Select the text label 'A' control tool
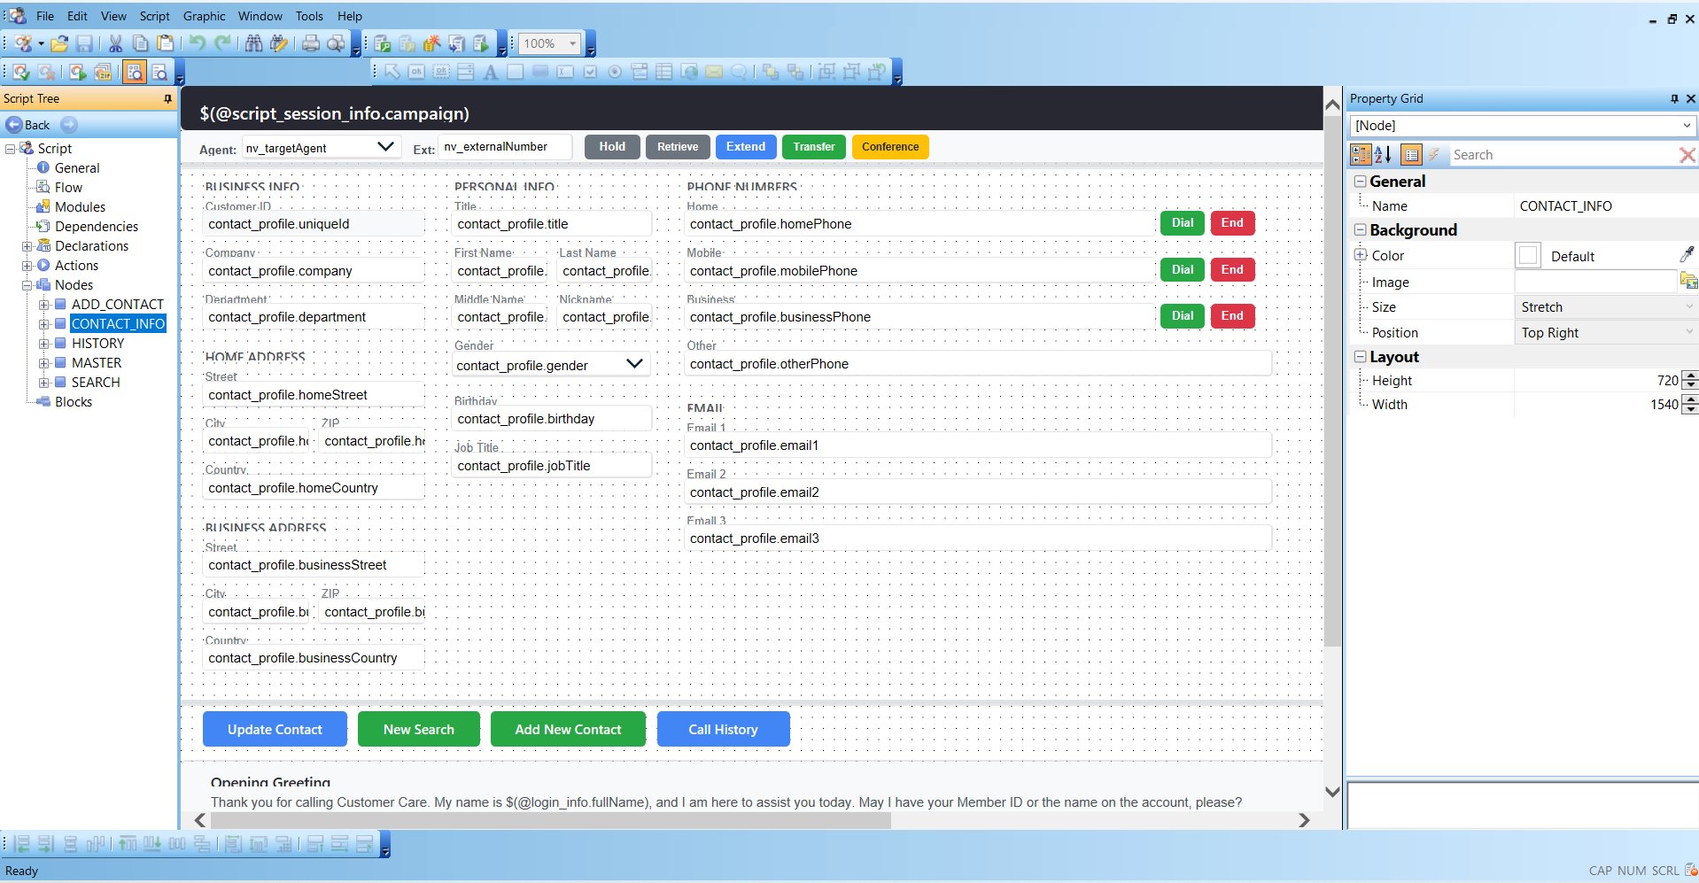The height and width of the screenshot is (883, 1699). click(491, 72)
